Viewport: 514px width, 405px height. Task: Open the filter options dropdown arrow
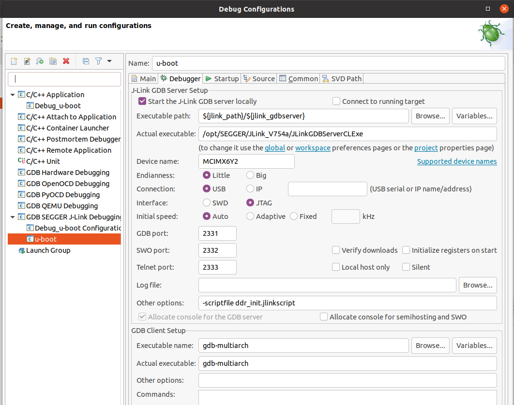coord(109,61)
